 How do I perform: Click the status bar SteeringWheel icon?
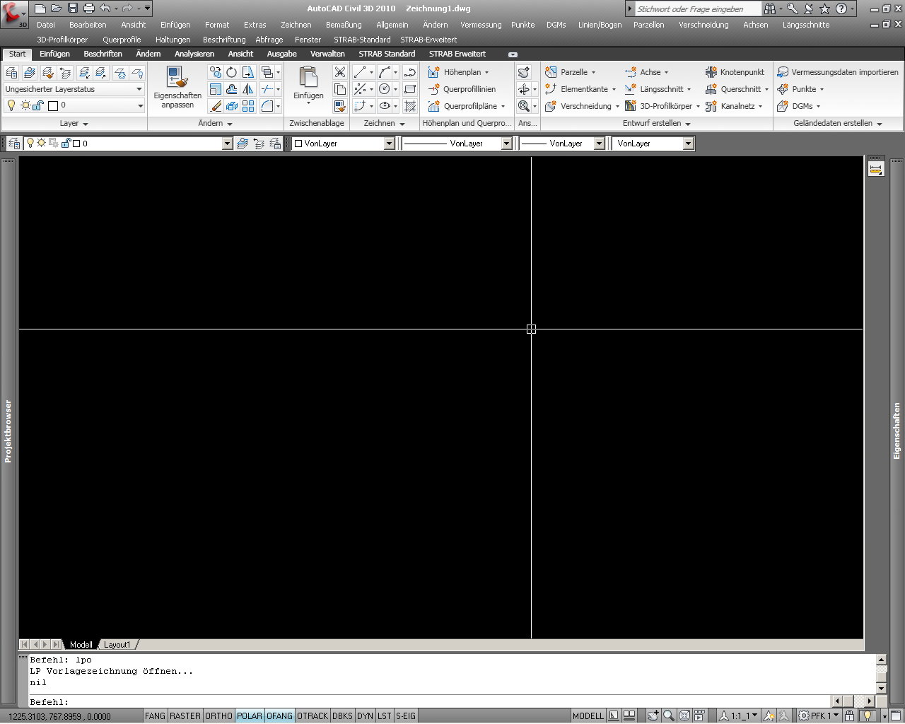tap(684, 716)
